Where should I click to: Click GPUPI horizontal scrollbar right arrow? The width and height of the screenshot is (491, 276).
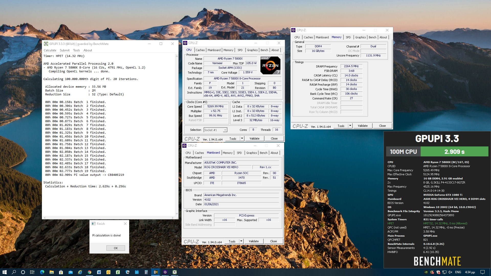coord(173,218)
